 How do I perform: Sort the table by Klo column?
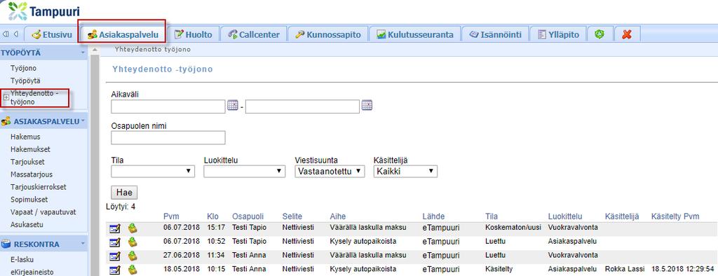212,216
